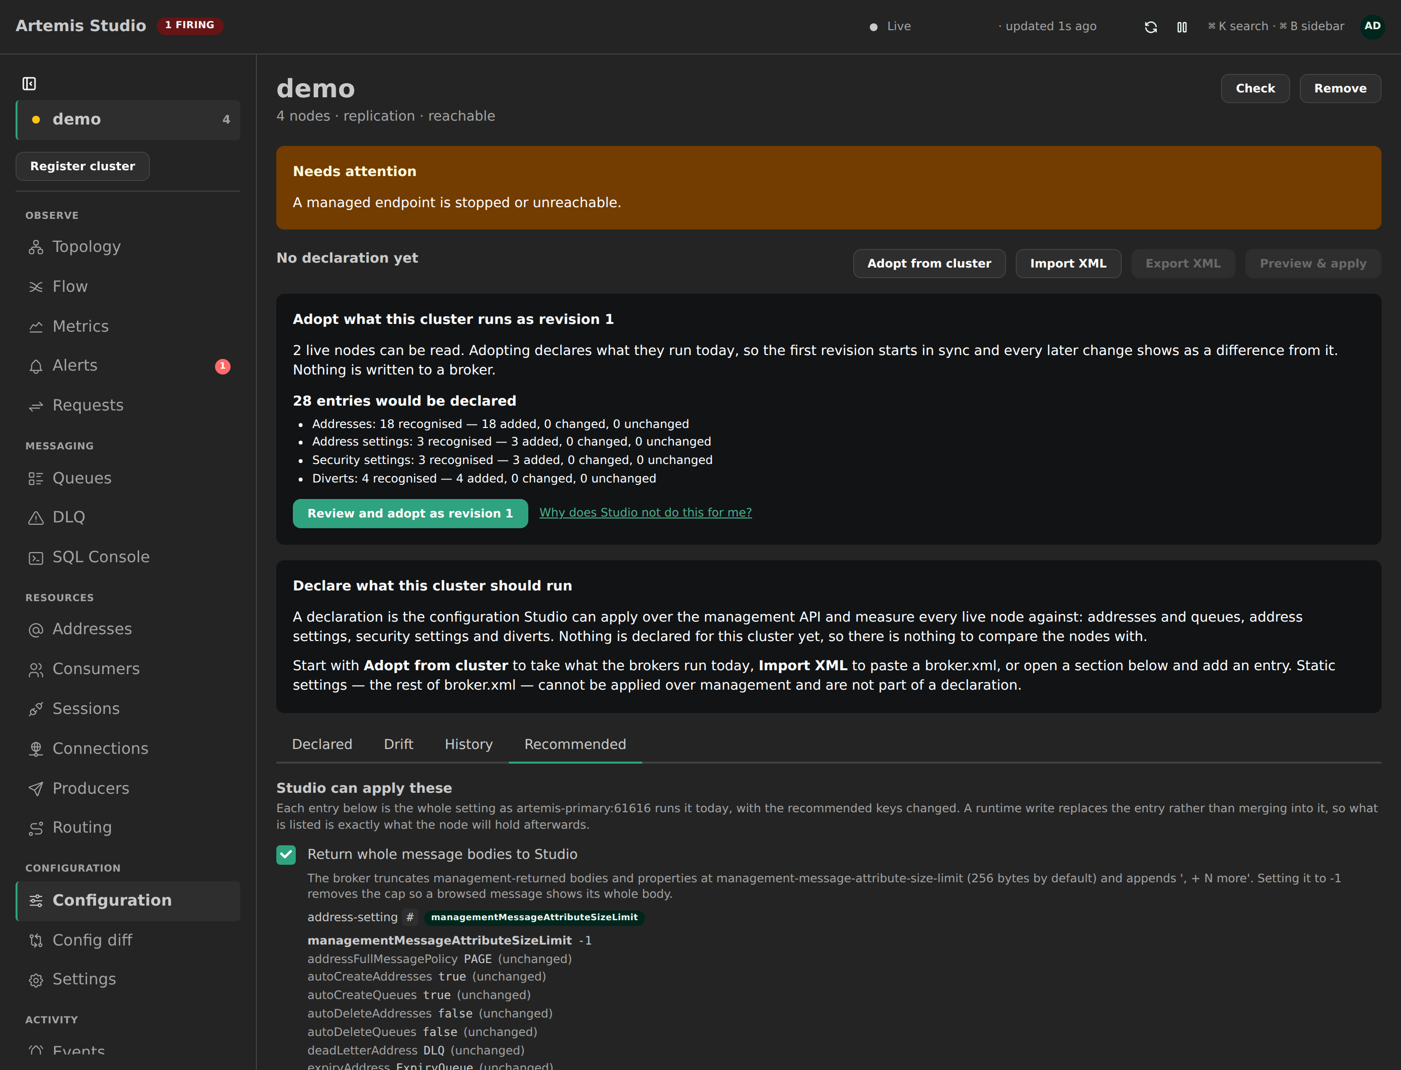Viewport: 1401px width, 1070px height.
Task: Open Topology in the sidebar
Action: pyautogui.click(x=86, y=247)
